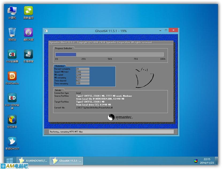
Task: Click the Ghost progress indicator bar
Action: point(109,54)
